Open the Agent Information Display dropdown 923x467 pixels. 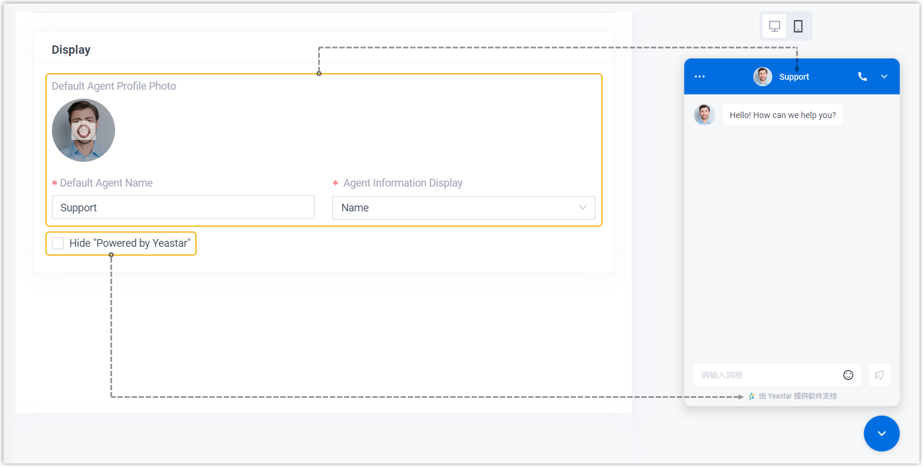coord(463,208)
